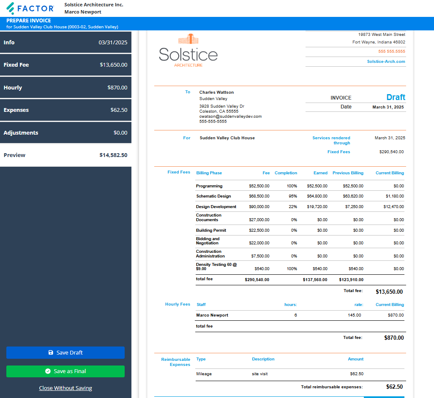Screen dimensions: 434x398
Task: Click the invoice Date field March 31, 2025
Action: (388, 107)
